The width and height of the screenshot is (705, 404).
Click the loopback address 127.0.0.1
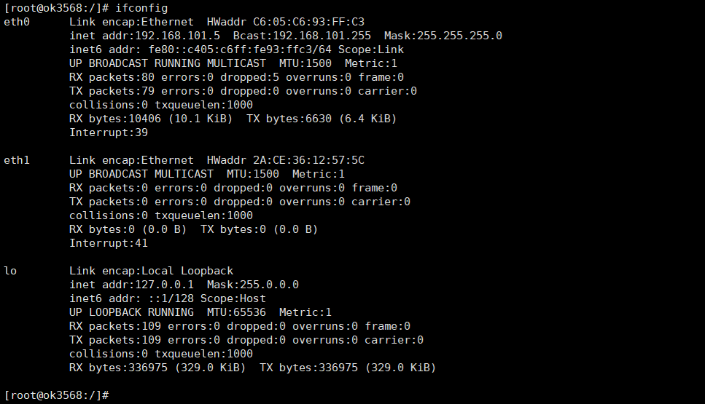coord(164,285)
